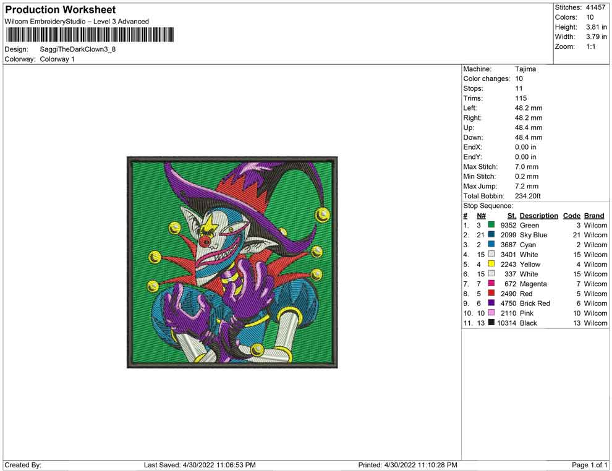612x471 pixels.
Task: Click the Left value 48.2 mm
Action: 529,108
